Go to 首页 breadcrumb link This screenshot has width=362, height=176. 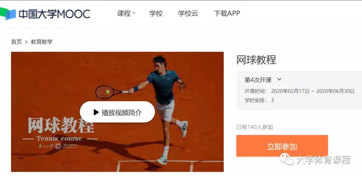16,42
